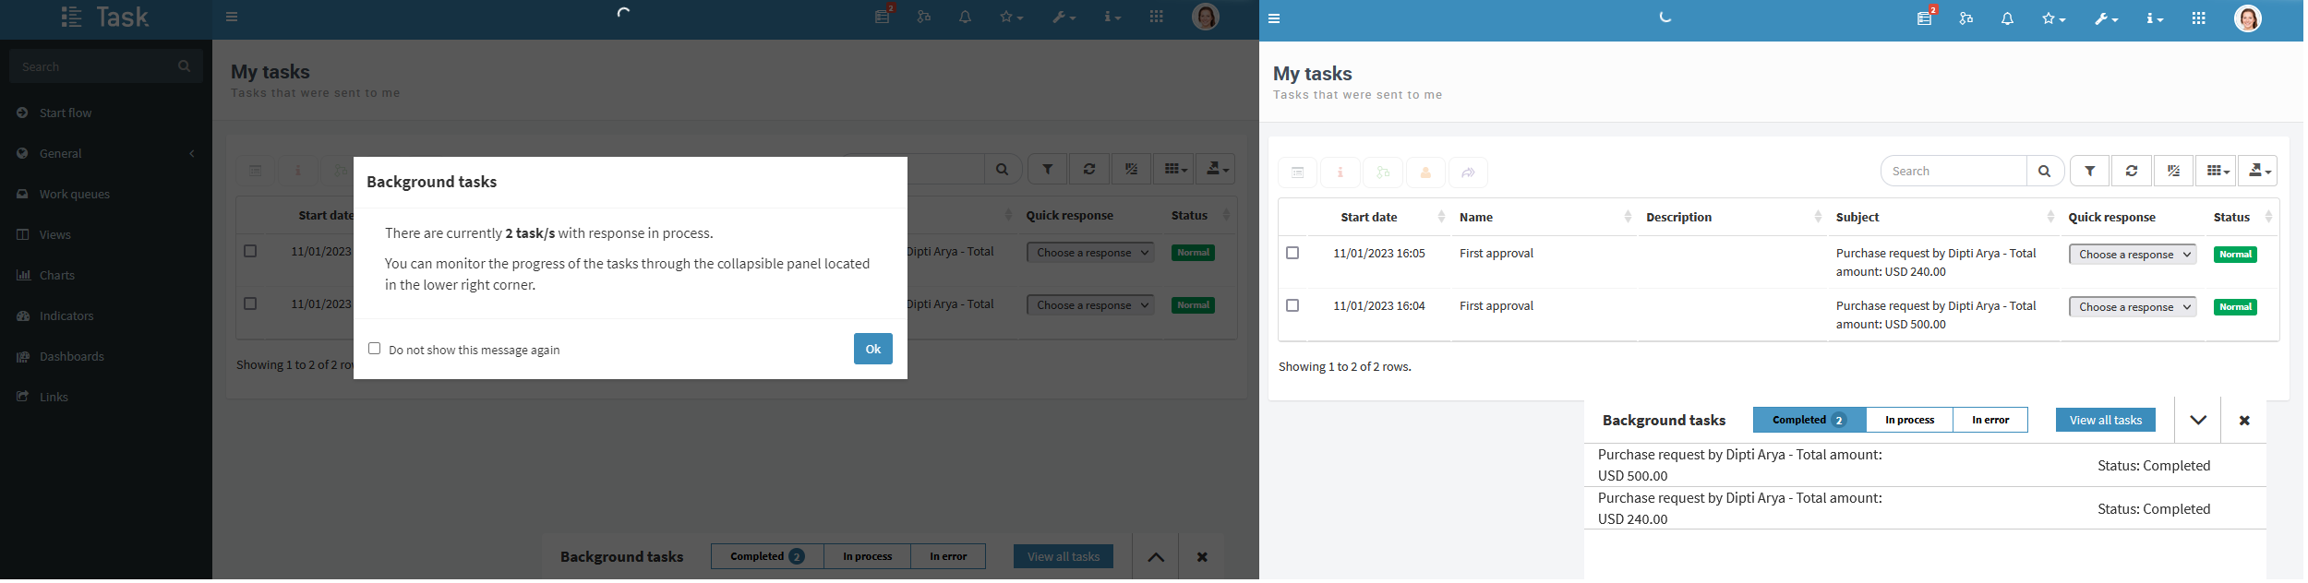Collapse the Background tasks panel with chevron
The width and height of the screenshot is (2308, 583).
(x=2198, y=421)
